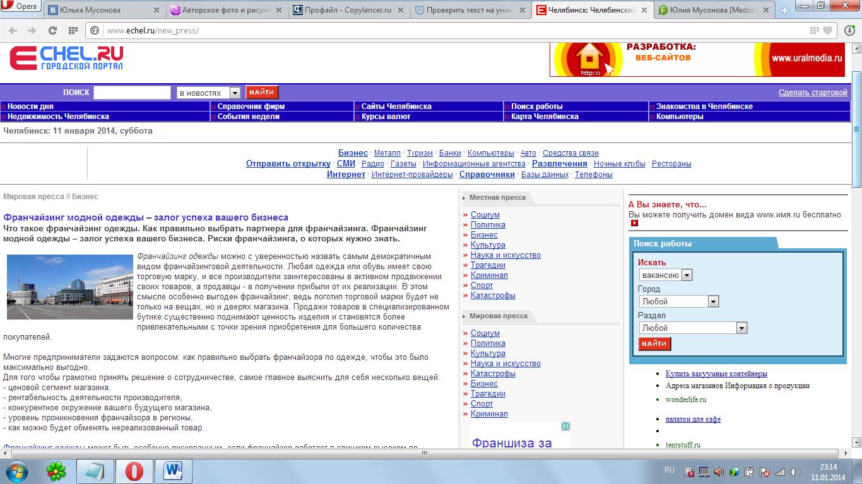Click the Ночные клубы link
862x484 pixels.
point(619,164)
